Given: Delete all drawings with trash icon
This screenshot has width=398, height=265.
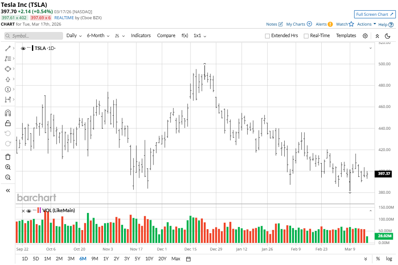Looking at the screenshot, I should (x=8, y=157).
